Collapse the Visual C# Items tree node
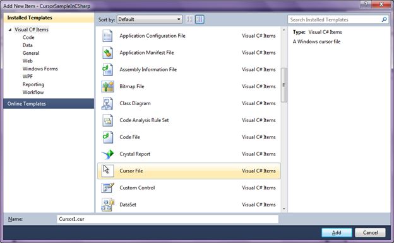The image size is (394, 243). tap(10, 30)
